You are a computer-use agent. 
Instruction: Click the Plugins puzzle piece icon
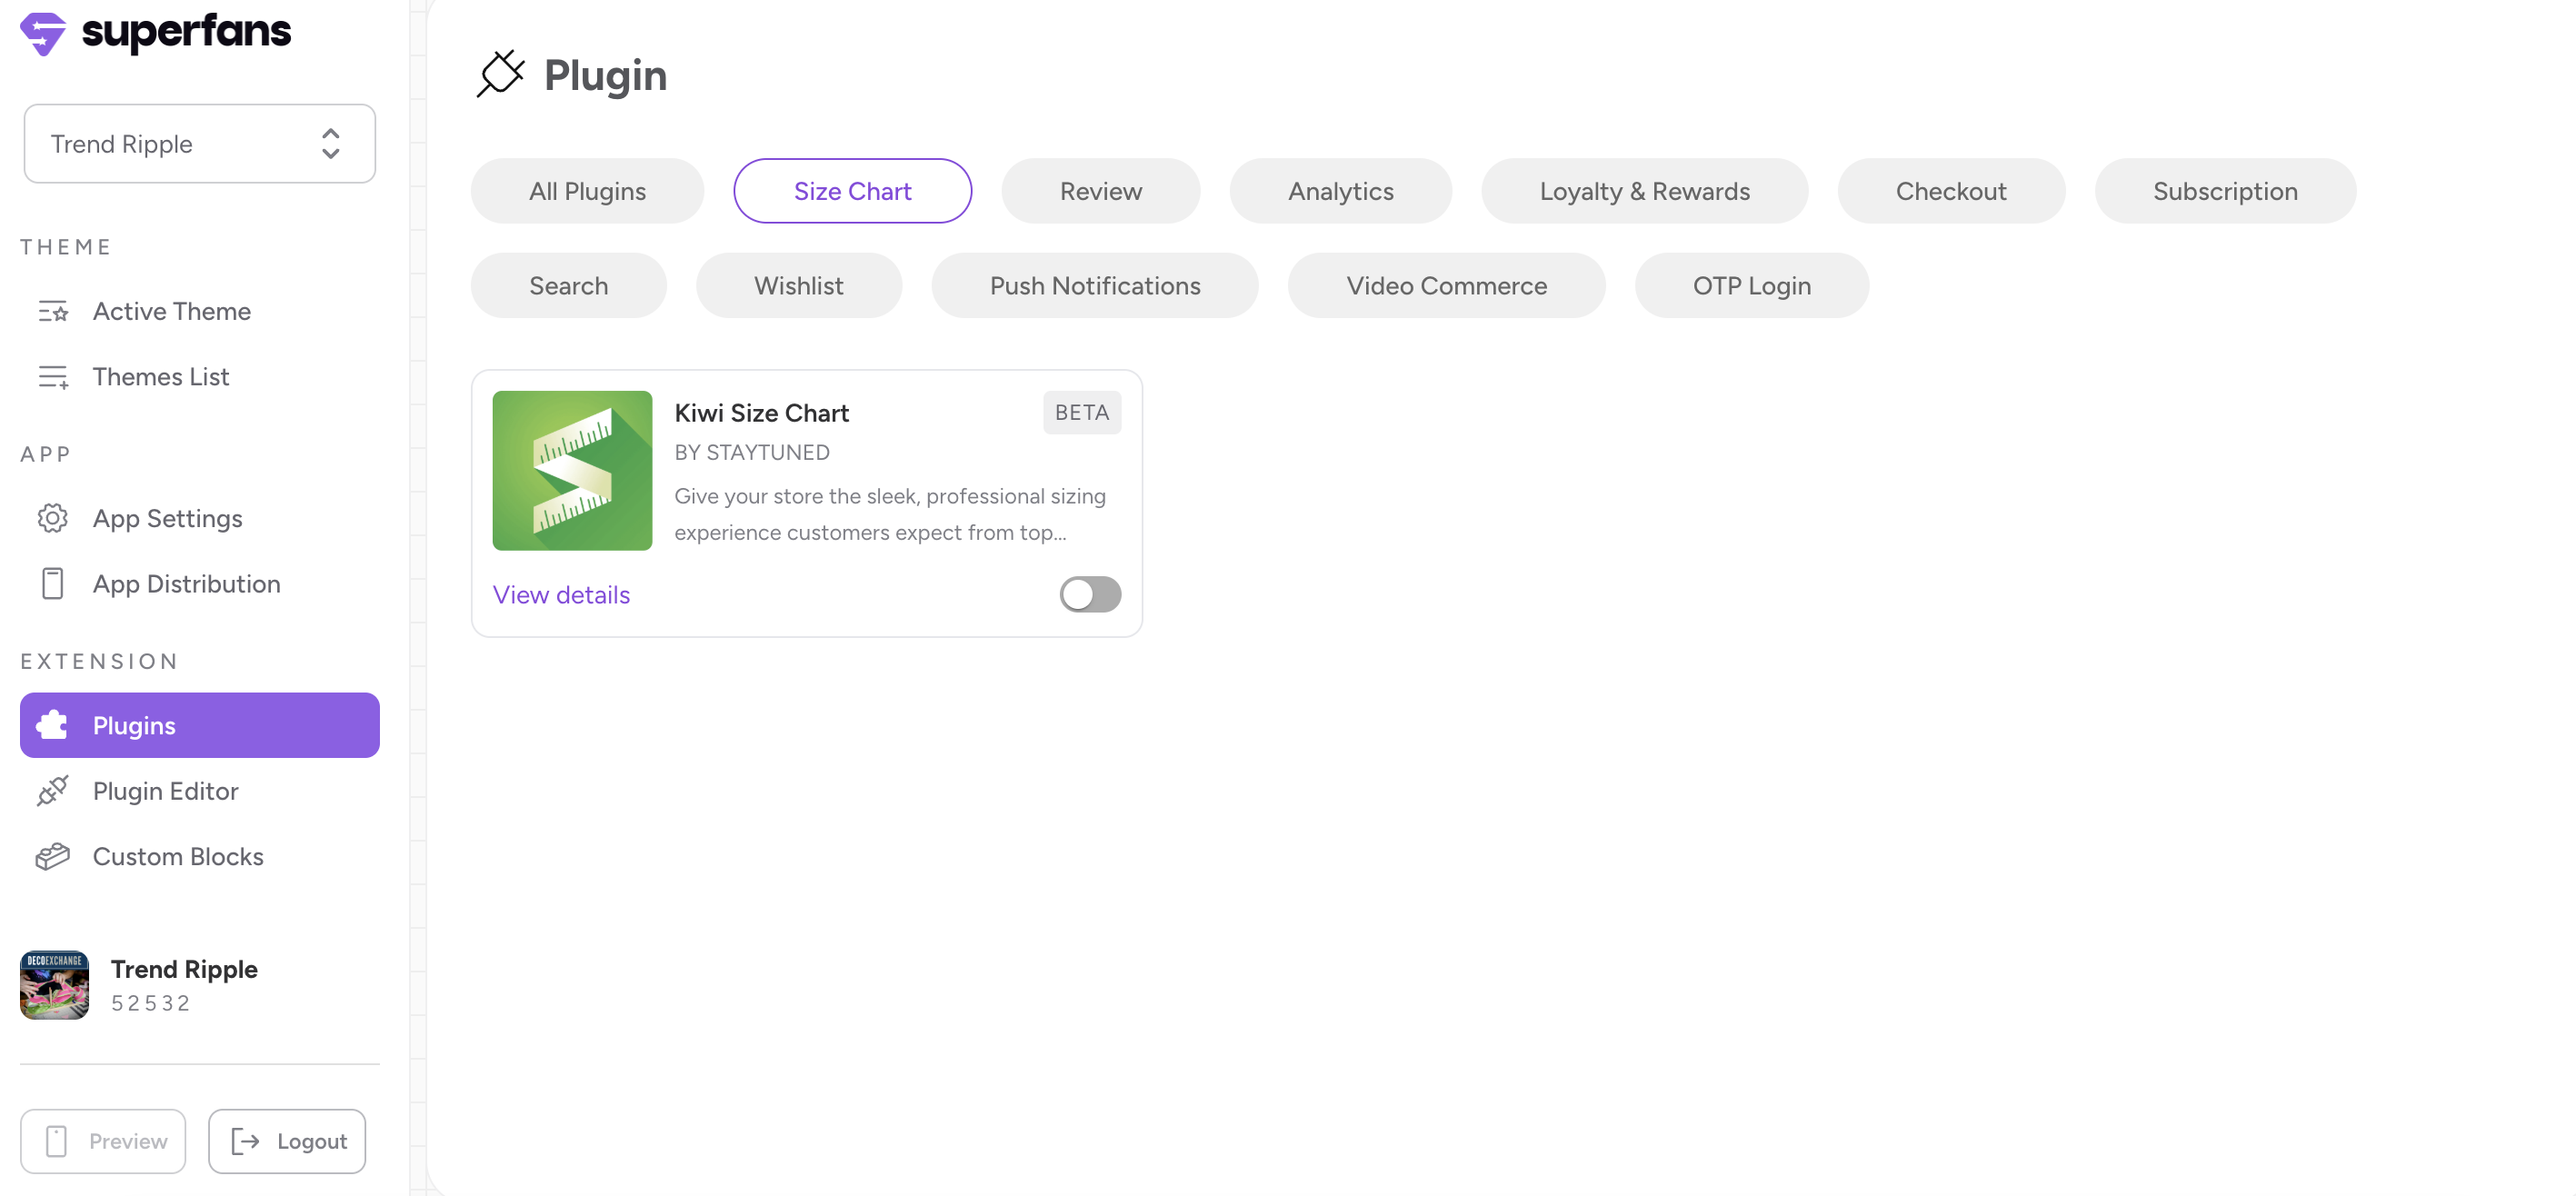pos(52,725)
